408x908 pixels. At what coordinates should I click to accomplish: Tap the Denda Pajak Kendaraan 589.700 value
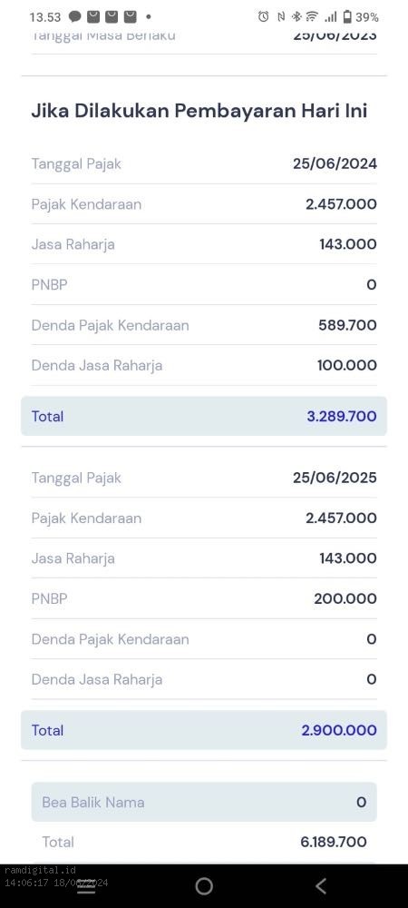[347, 325]
